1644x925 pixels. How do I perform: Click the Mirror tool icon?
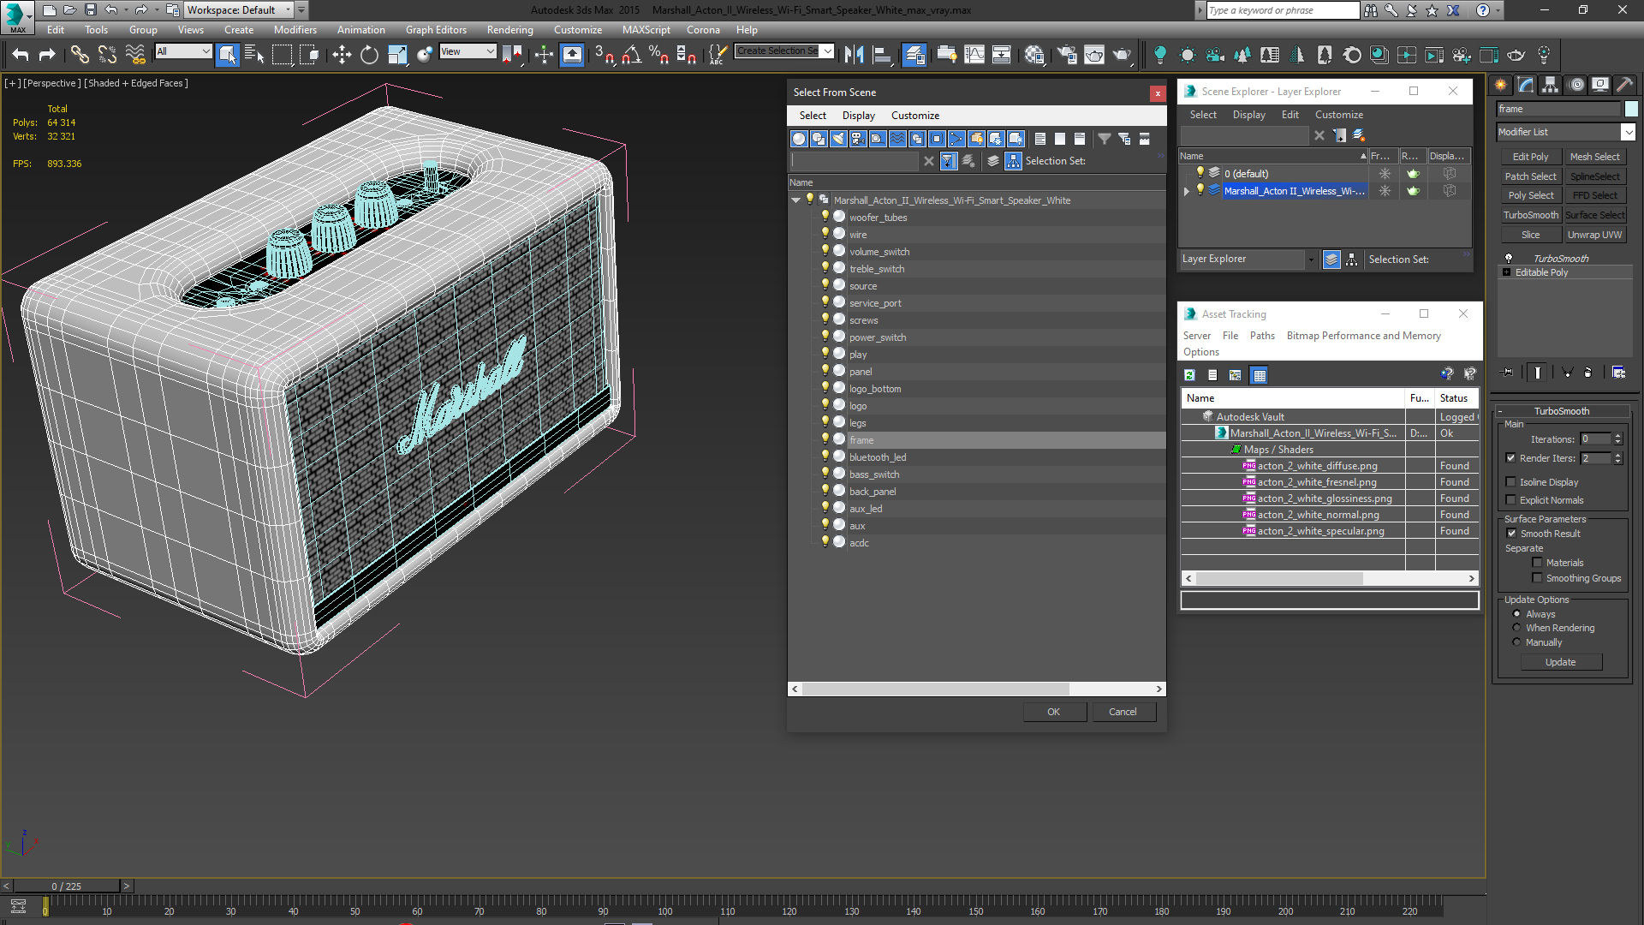(x=854, y=55)
